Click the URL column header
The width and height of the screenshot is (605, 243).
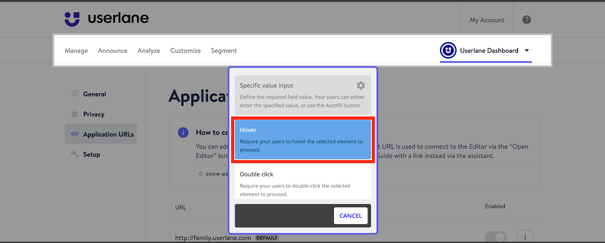point(181,208)
